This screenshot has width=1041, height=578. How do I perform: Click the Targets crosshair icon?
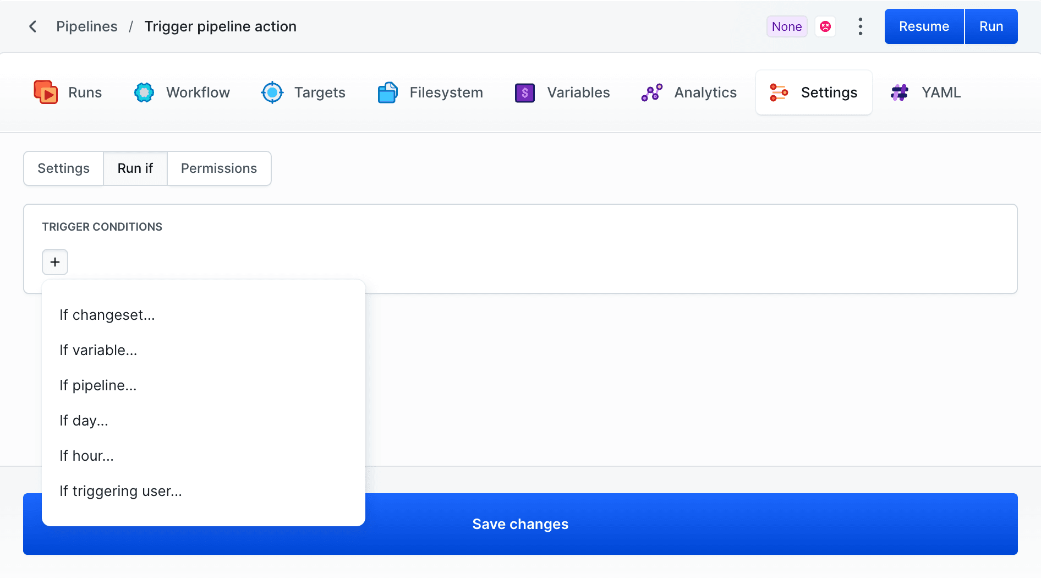(x=272, y=92)
